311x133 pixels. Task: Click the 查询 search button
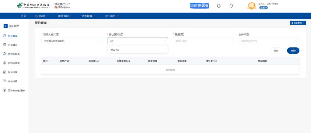pos(293,51)
